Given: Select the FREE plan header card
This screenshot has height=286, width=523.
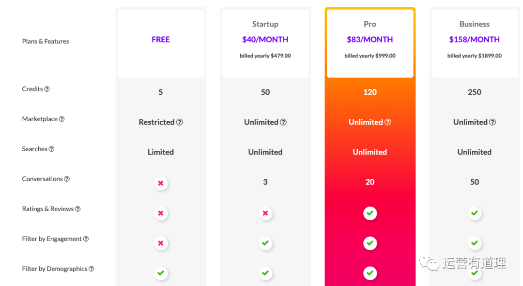Looking at the screenshot, I should (161, 43).
